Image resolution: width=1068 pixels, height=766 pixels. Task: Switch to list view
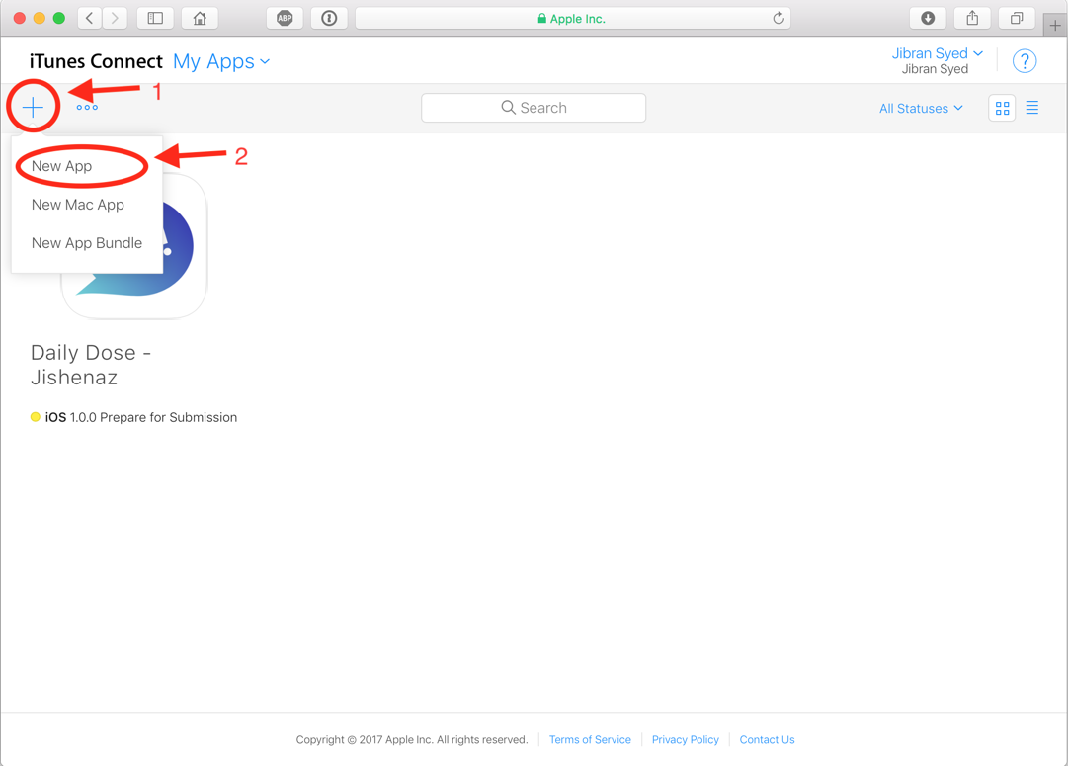pos(1032,108)
